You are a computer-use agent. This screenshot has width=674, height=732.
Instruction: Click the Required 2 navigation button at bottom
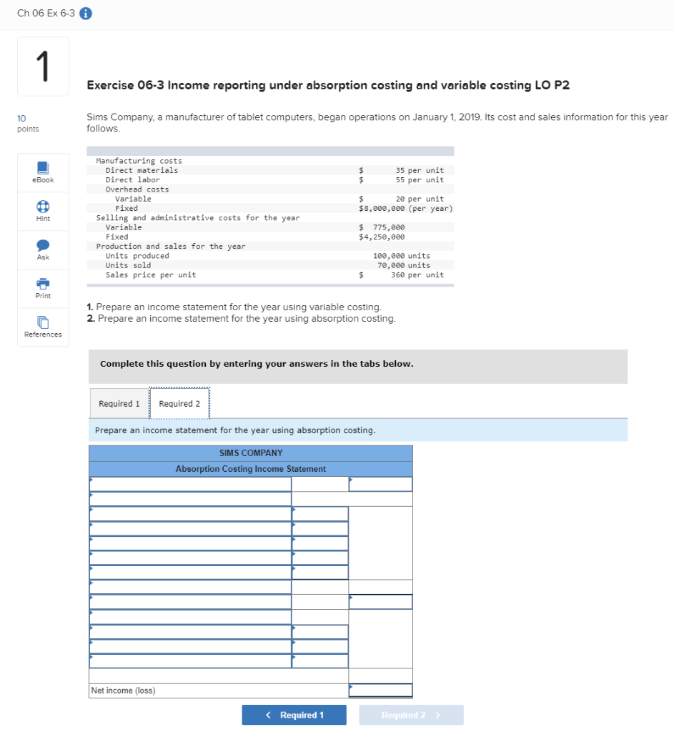[x=411, y=714]
